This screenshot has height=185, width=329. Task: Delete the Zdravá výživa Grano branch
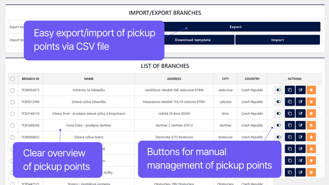(x=311, y=137)
